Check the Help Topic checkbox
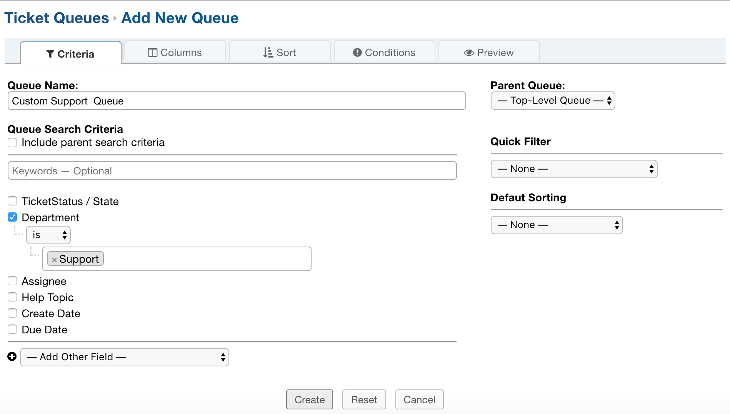Viewport: 730px width, 414px height. (x=12, y=297)
